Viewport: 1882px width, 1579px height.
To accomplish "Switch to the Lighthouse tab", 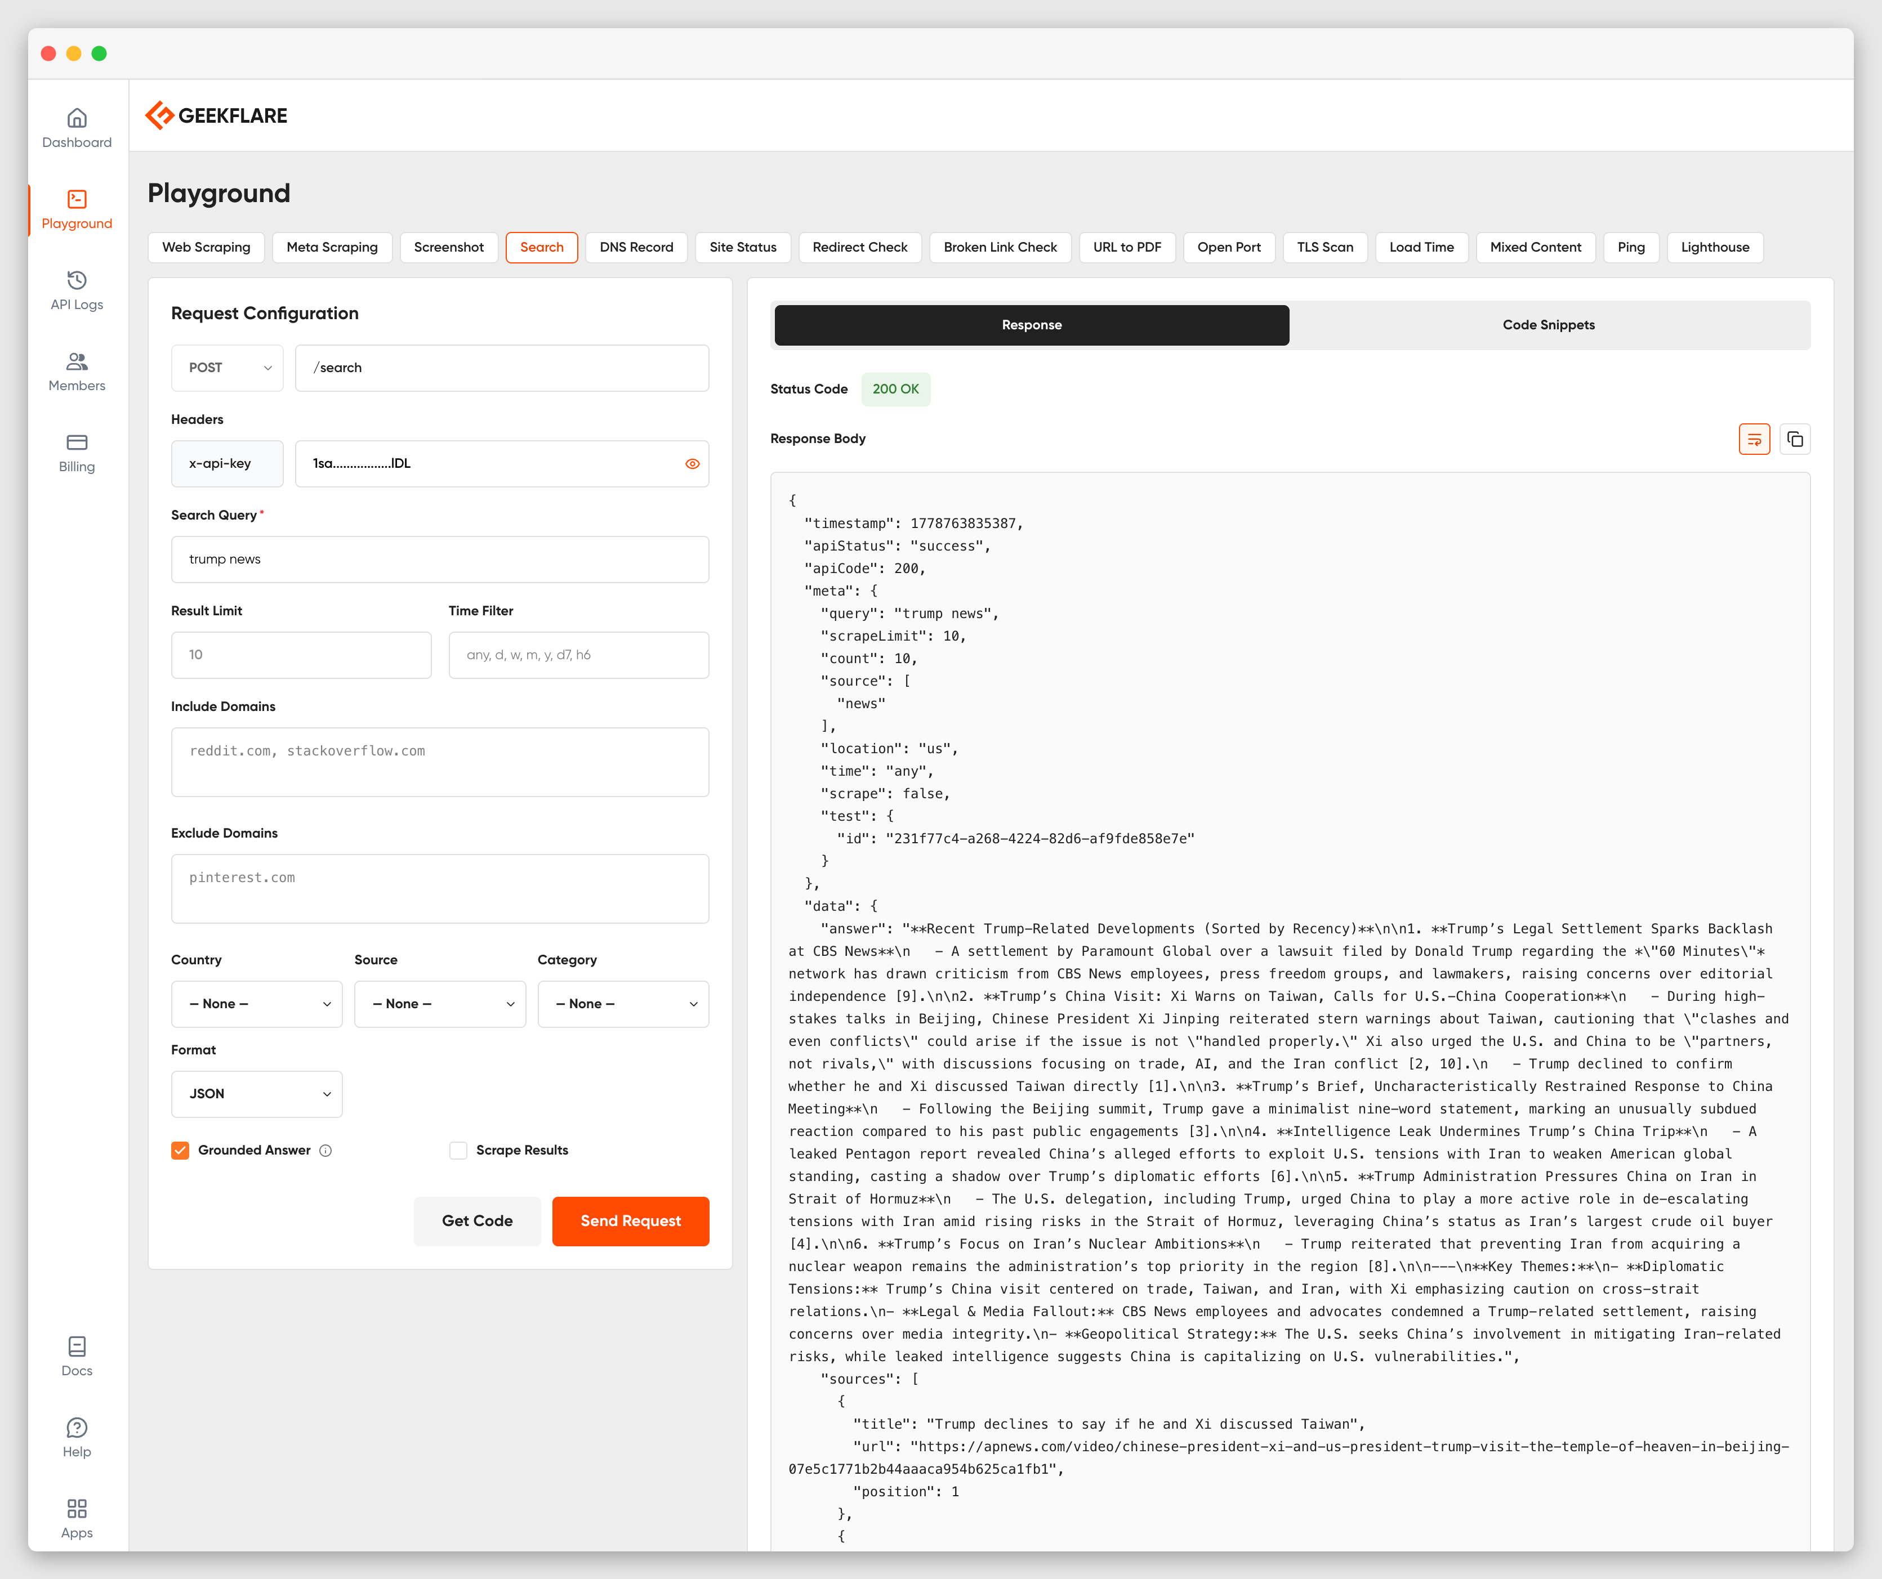I will point(1715,247).
